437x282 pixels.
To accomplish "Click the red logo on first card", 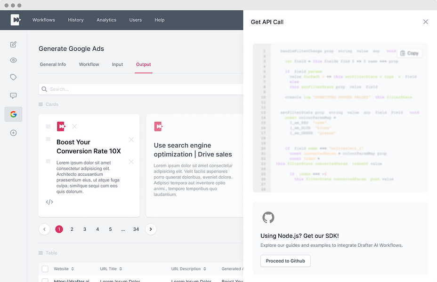I will [61, 126].
